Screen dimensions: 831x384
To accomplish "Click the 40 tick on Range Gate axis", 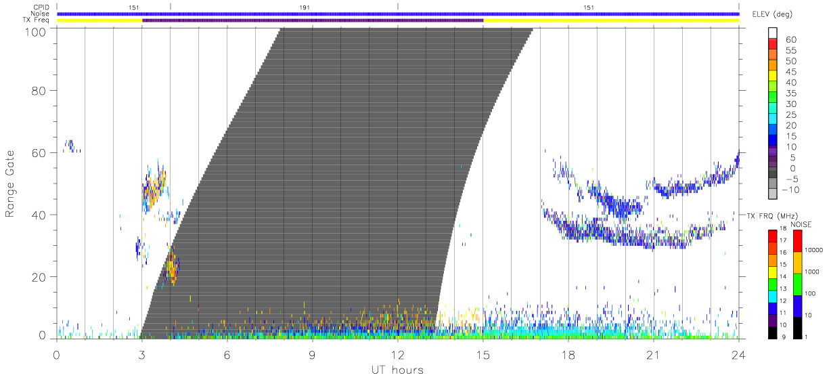I will [x=39, y=215].
